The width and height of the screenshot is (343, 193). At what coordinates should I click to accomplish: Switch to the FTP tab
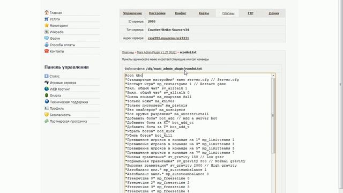[250, 13]
